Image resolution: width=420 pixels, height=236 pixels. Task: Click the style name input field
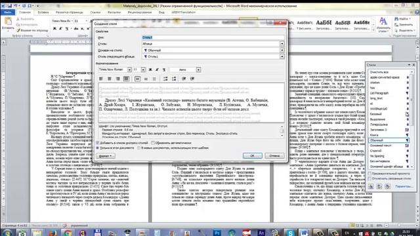point(213,37)
